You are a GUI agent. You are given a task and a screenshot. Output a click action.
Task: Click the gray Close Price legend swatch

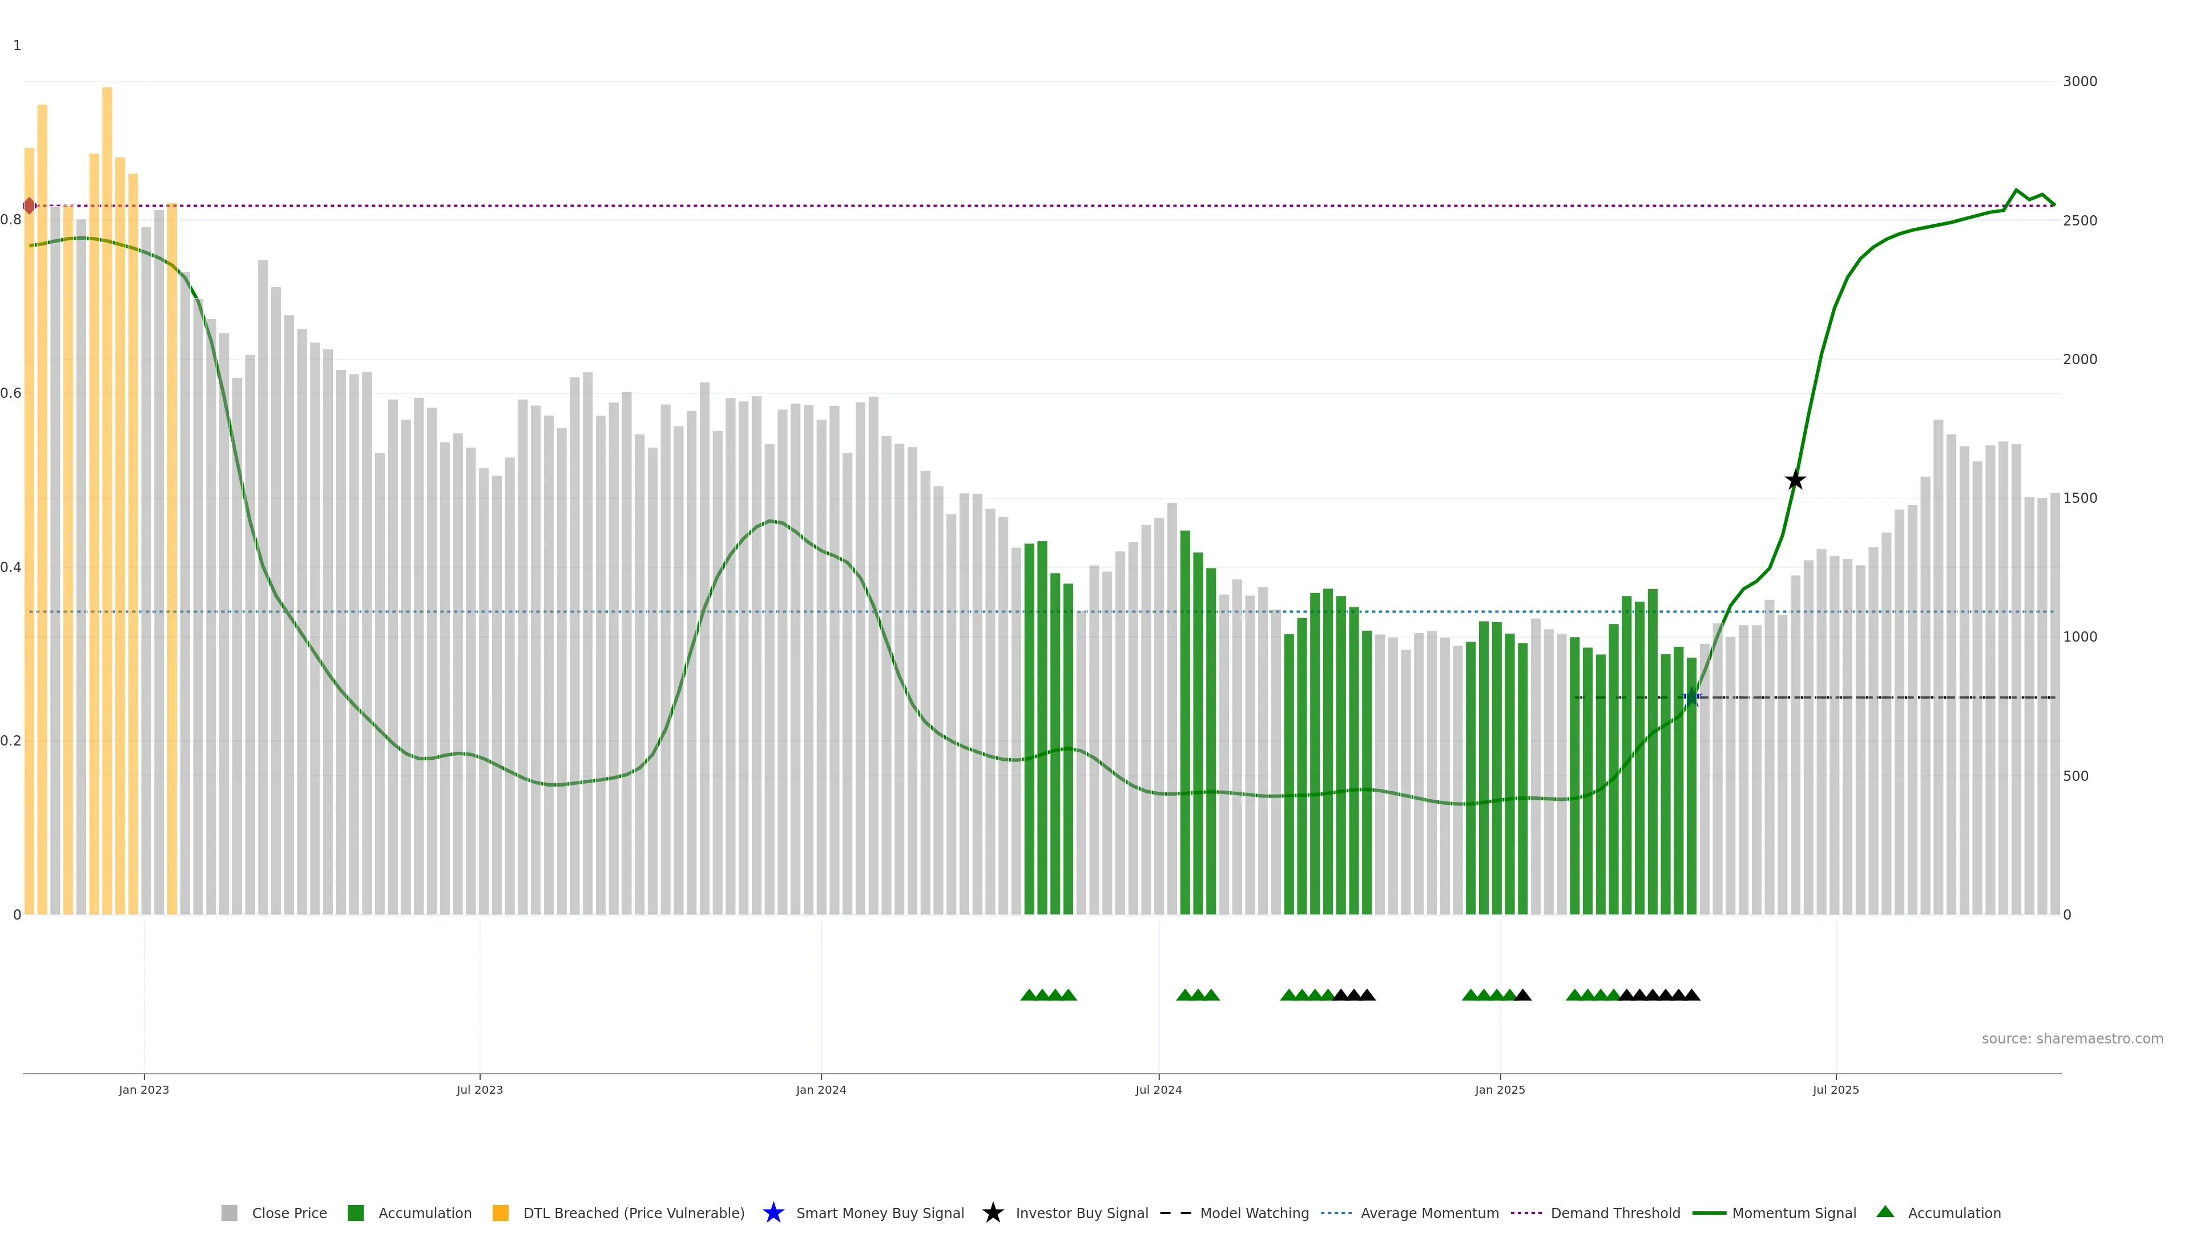coord(229,1212)
